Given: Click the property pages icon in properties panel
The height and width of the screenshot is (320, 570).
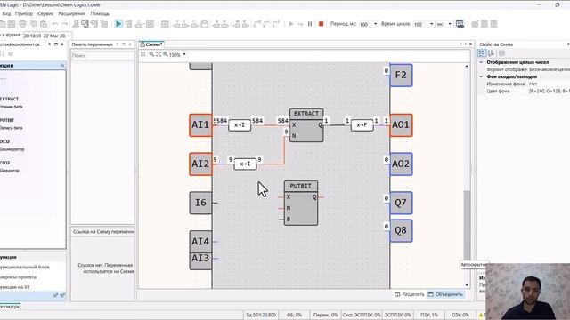Looking at the screenshot, I should 502,53.
